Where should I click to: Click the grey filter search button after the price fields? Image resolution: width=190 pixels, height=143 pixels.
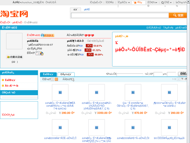[182, 74]
